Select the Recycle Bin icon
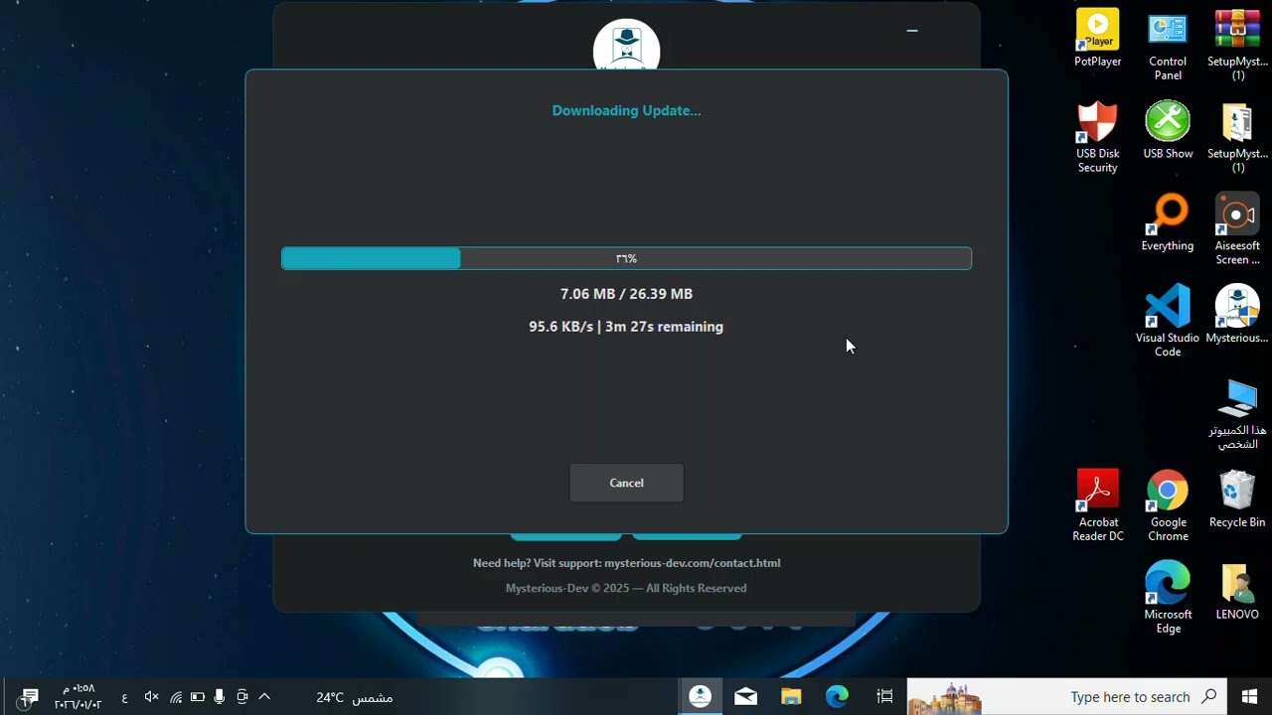 click(1237, 499)
